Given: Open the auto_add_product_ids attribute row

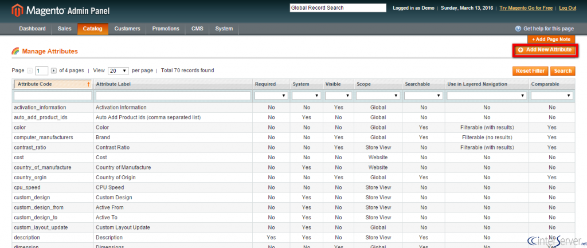Looking at the screenshot, I should pos(293,117).
